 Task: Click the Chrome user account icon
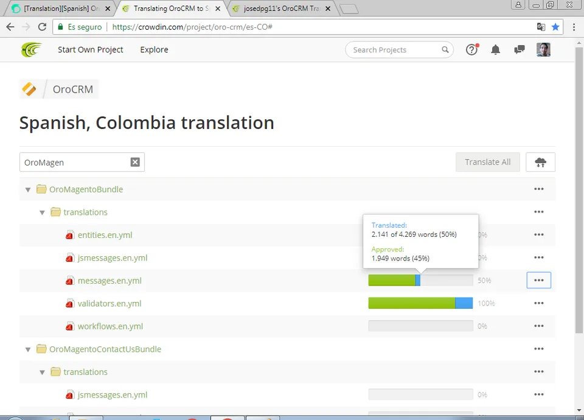(518, 5)
